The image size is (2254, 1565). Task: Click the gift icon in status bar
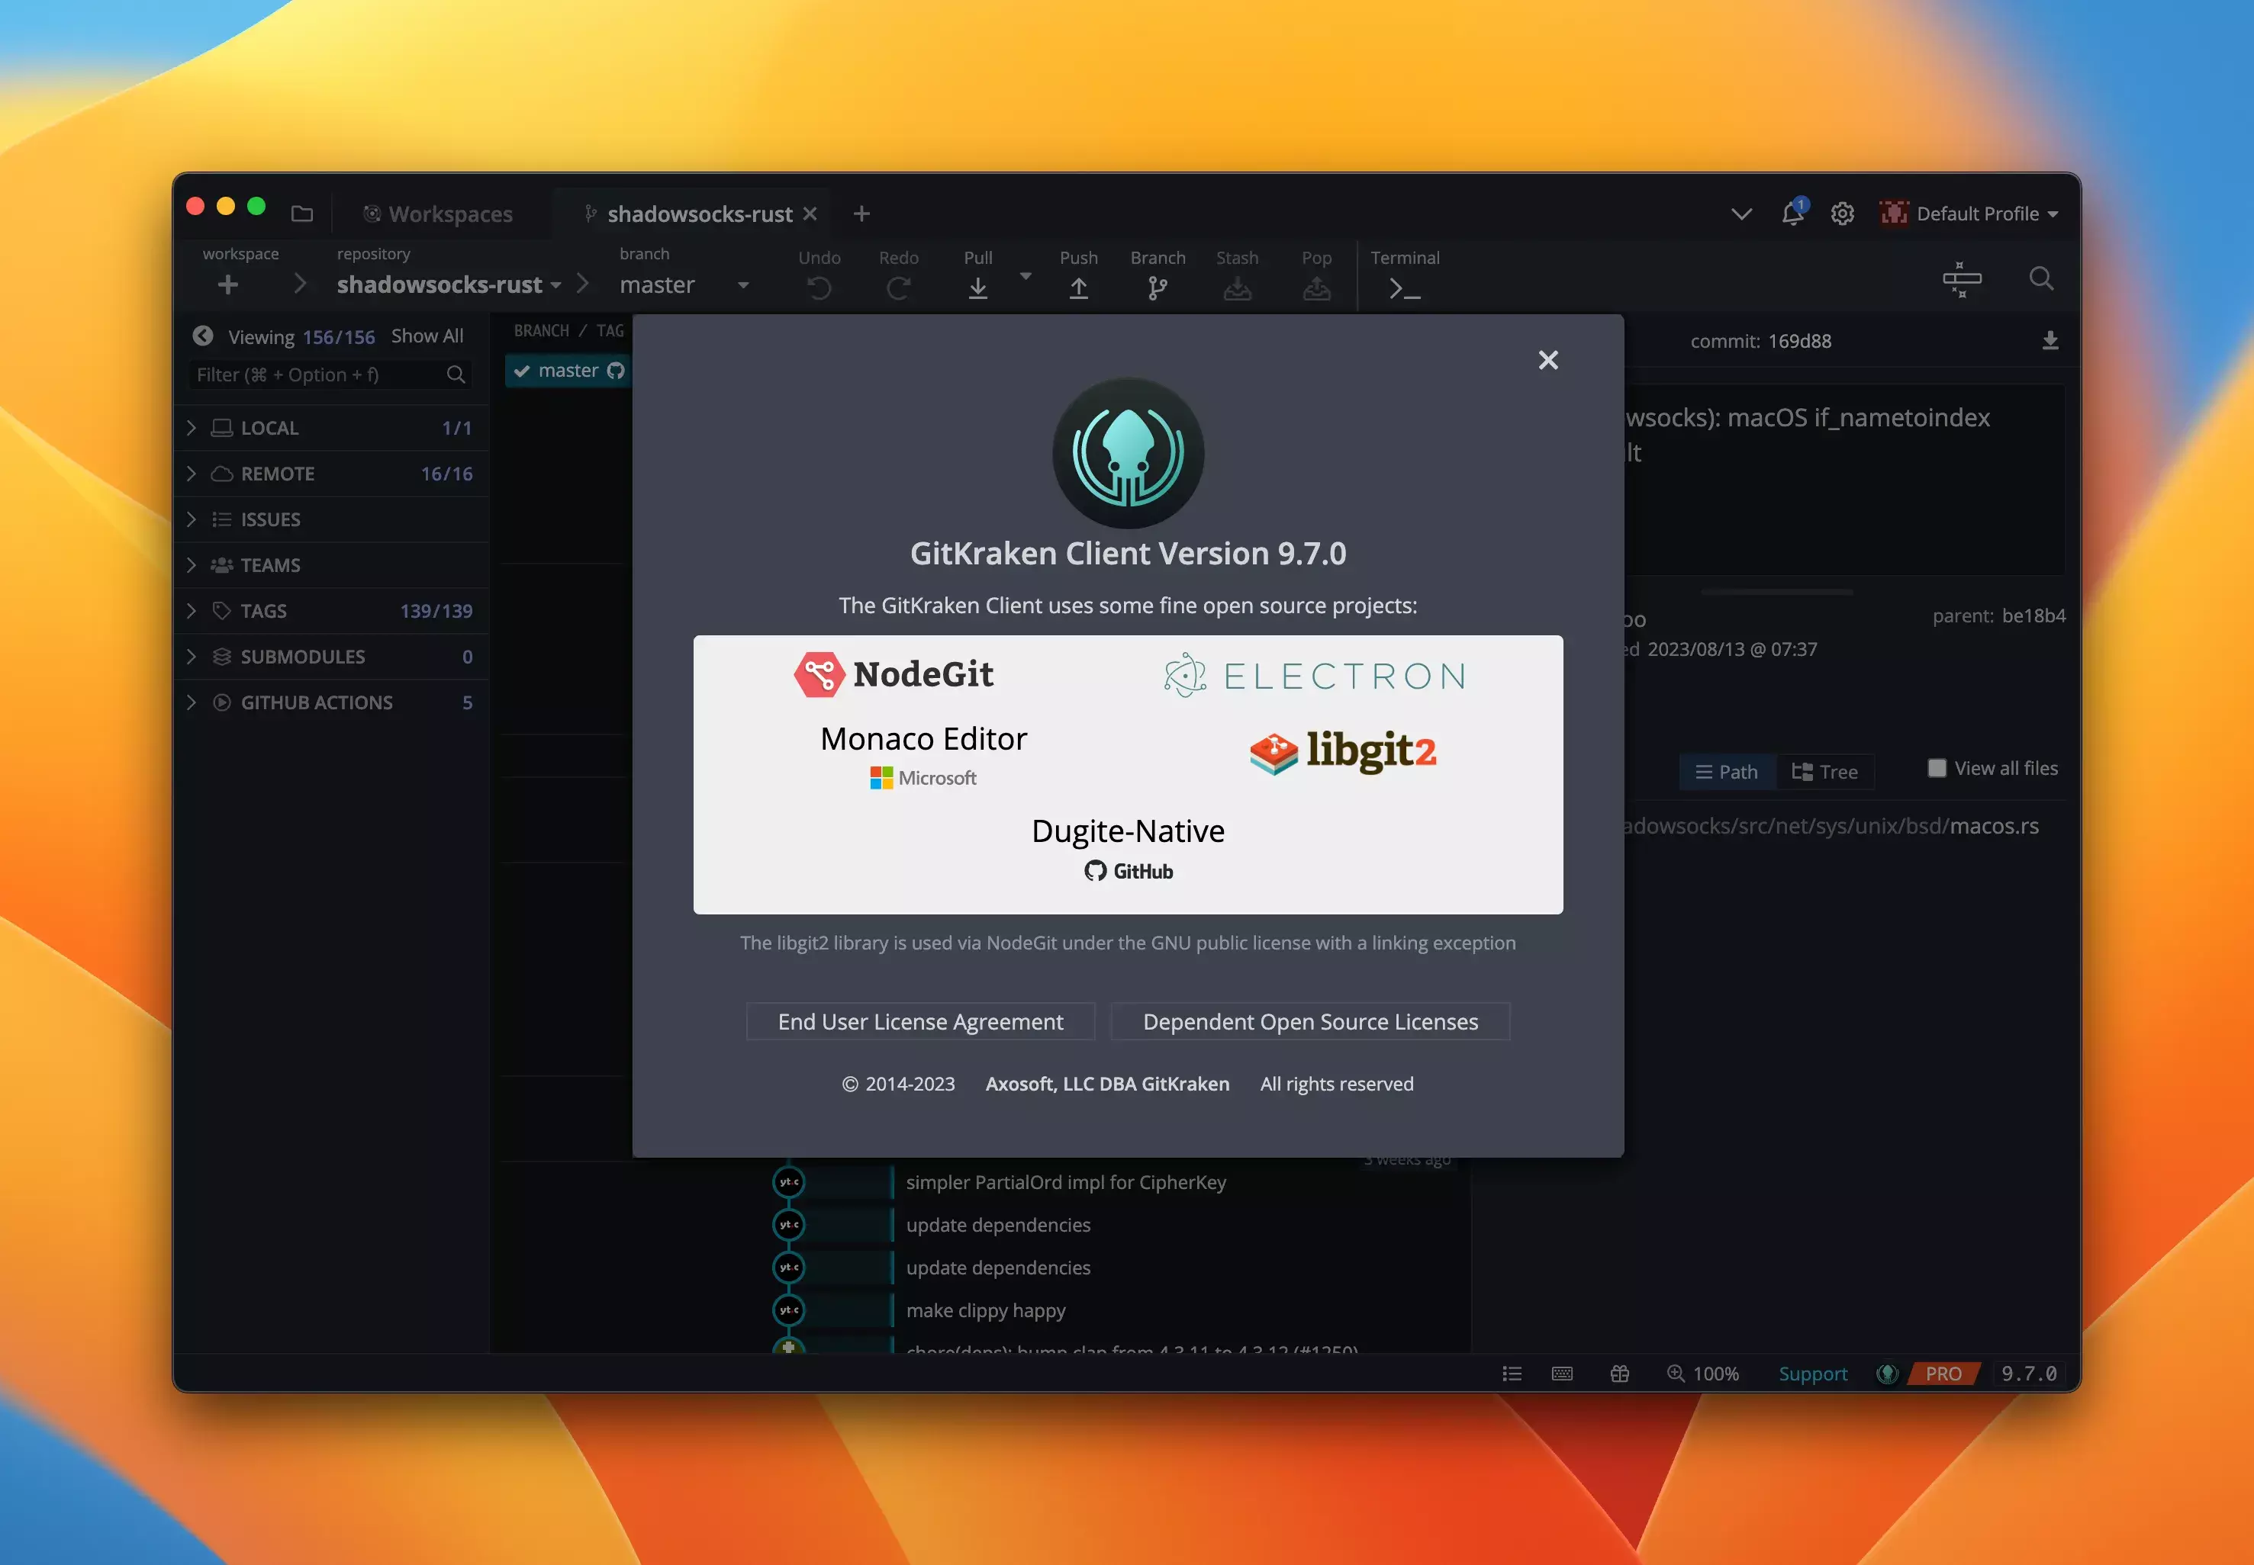pos(1619,1374)
